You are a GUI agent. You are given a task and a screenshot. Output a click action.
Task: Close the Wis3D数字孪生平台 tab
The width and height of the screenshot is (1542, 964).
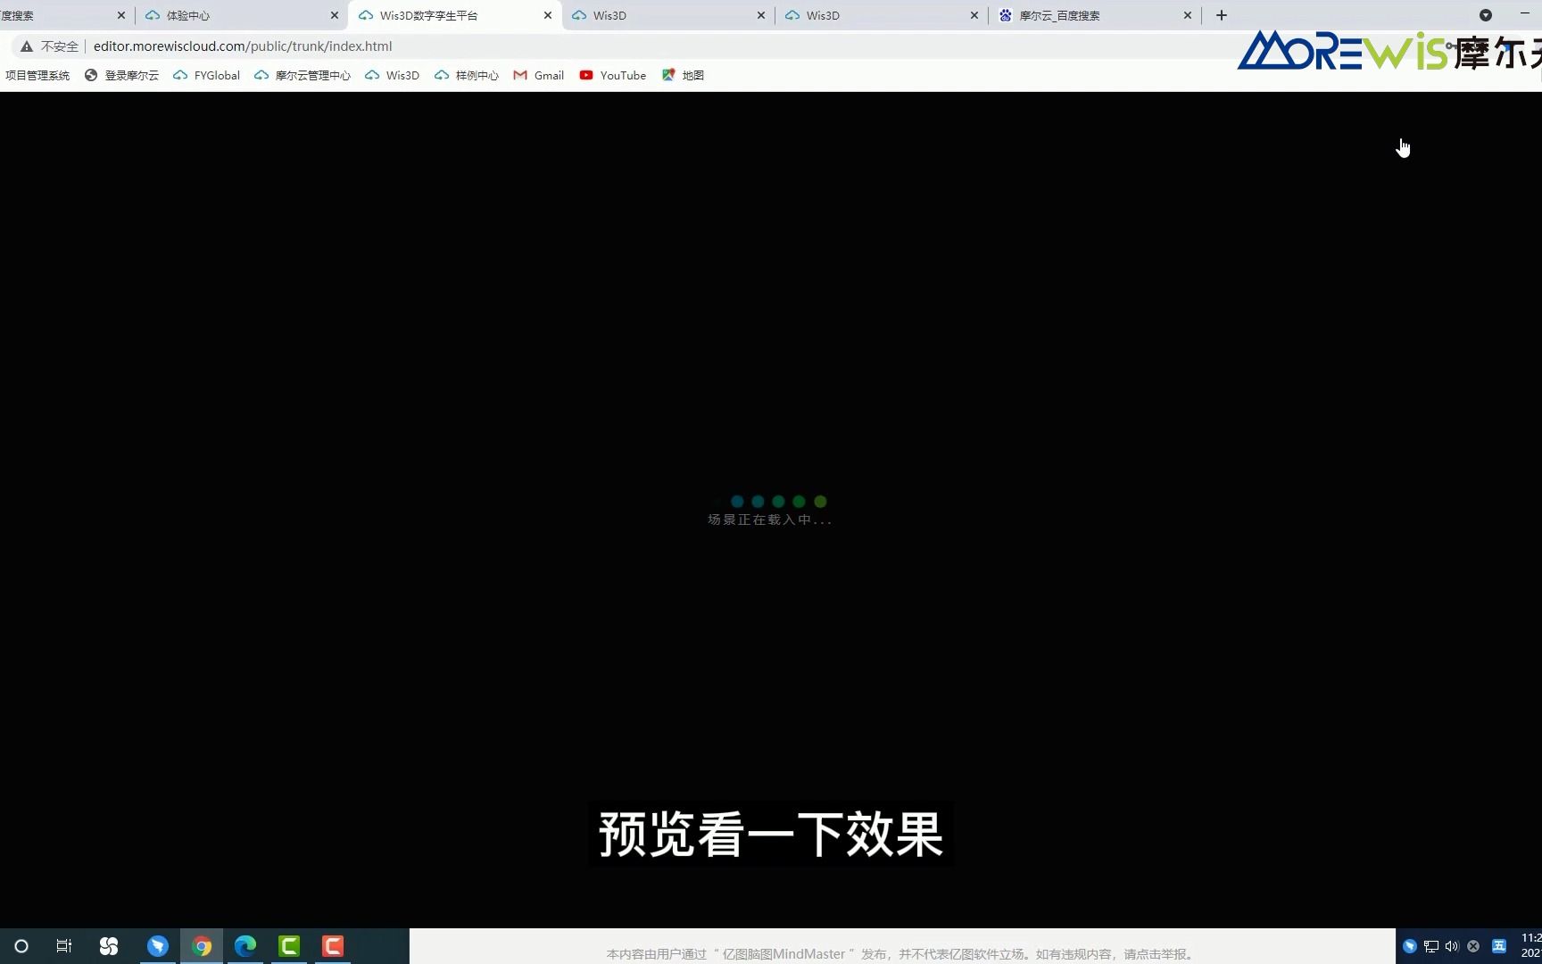pyautogui.click(x=548, y=15)
